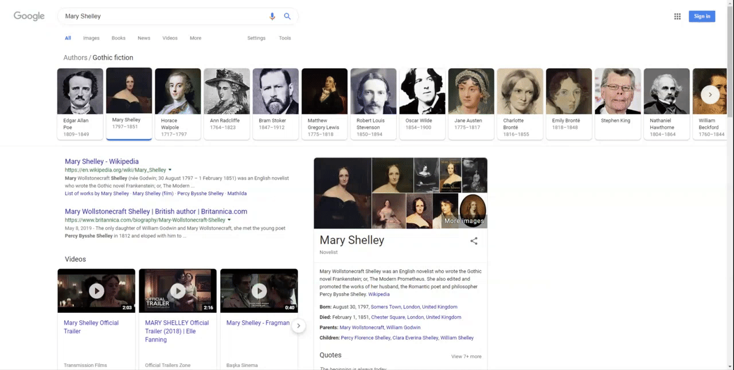Expand Britannica result URL dropdown arrow

pyautogui.click(x=229, y=220)
